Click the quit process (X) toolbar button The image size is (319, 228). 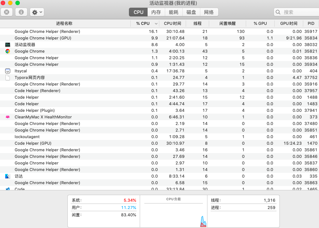pos(7,12)
